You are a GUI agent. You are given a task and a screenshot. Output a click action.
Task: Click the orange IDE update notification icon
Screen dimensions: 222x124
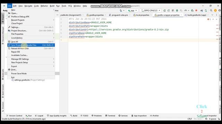(215, 11)
